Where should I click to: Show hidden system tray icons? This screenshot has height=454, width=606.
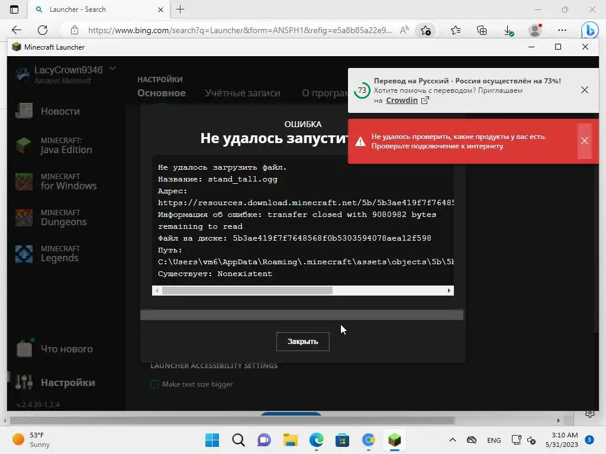(x=453, y=440)
